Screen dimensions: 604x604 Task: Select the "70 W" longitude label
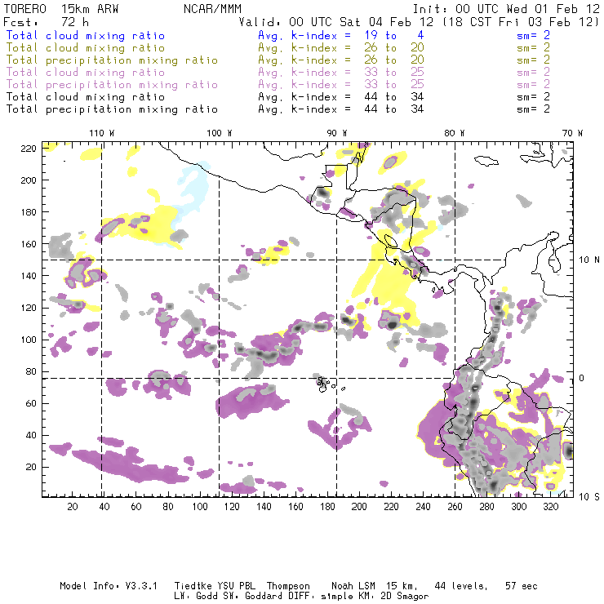[572, 133]
